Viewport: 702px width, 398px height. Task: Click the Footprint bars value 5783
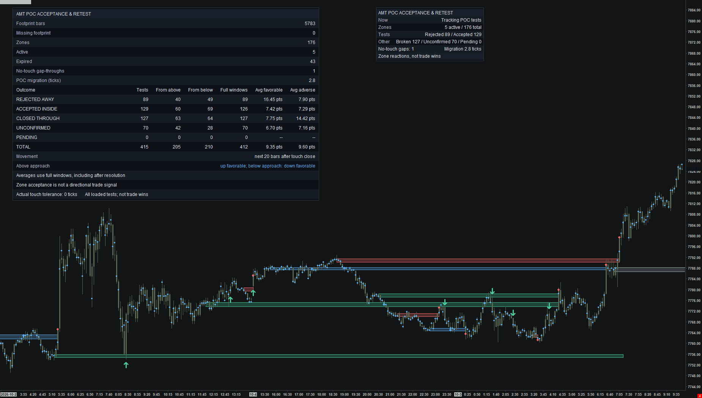click(310, 24)
